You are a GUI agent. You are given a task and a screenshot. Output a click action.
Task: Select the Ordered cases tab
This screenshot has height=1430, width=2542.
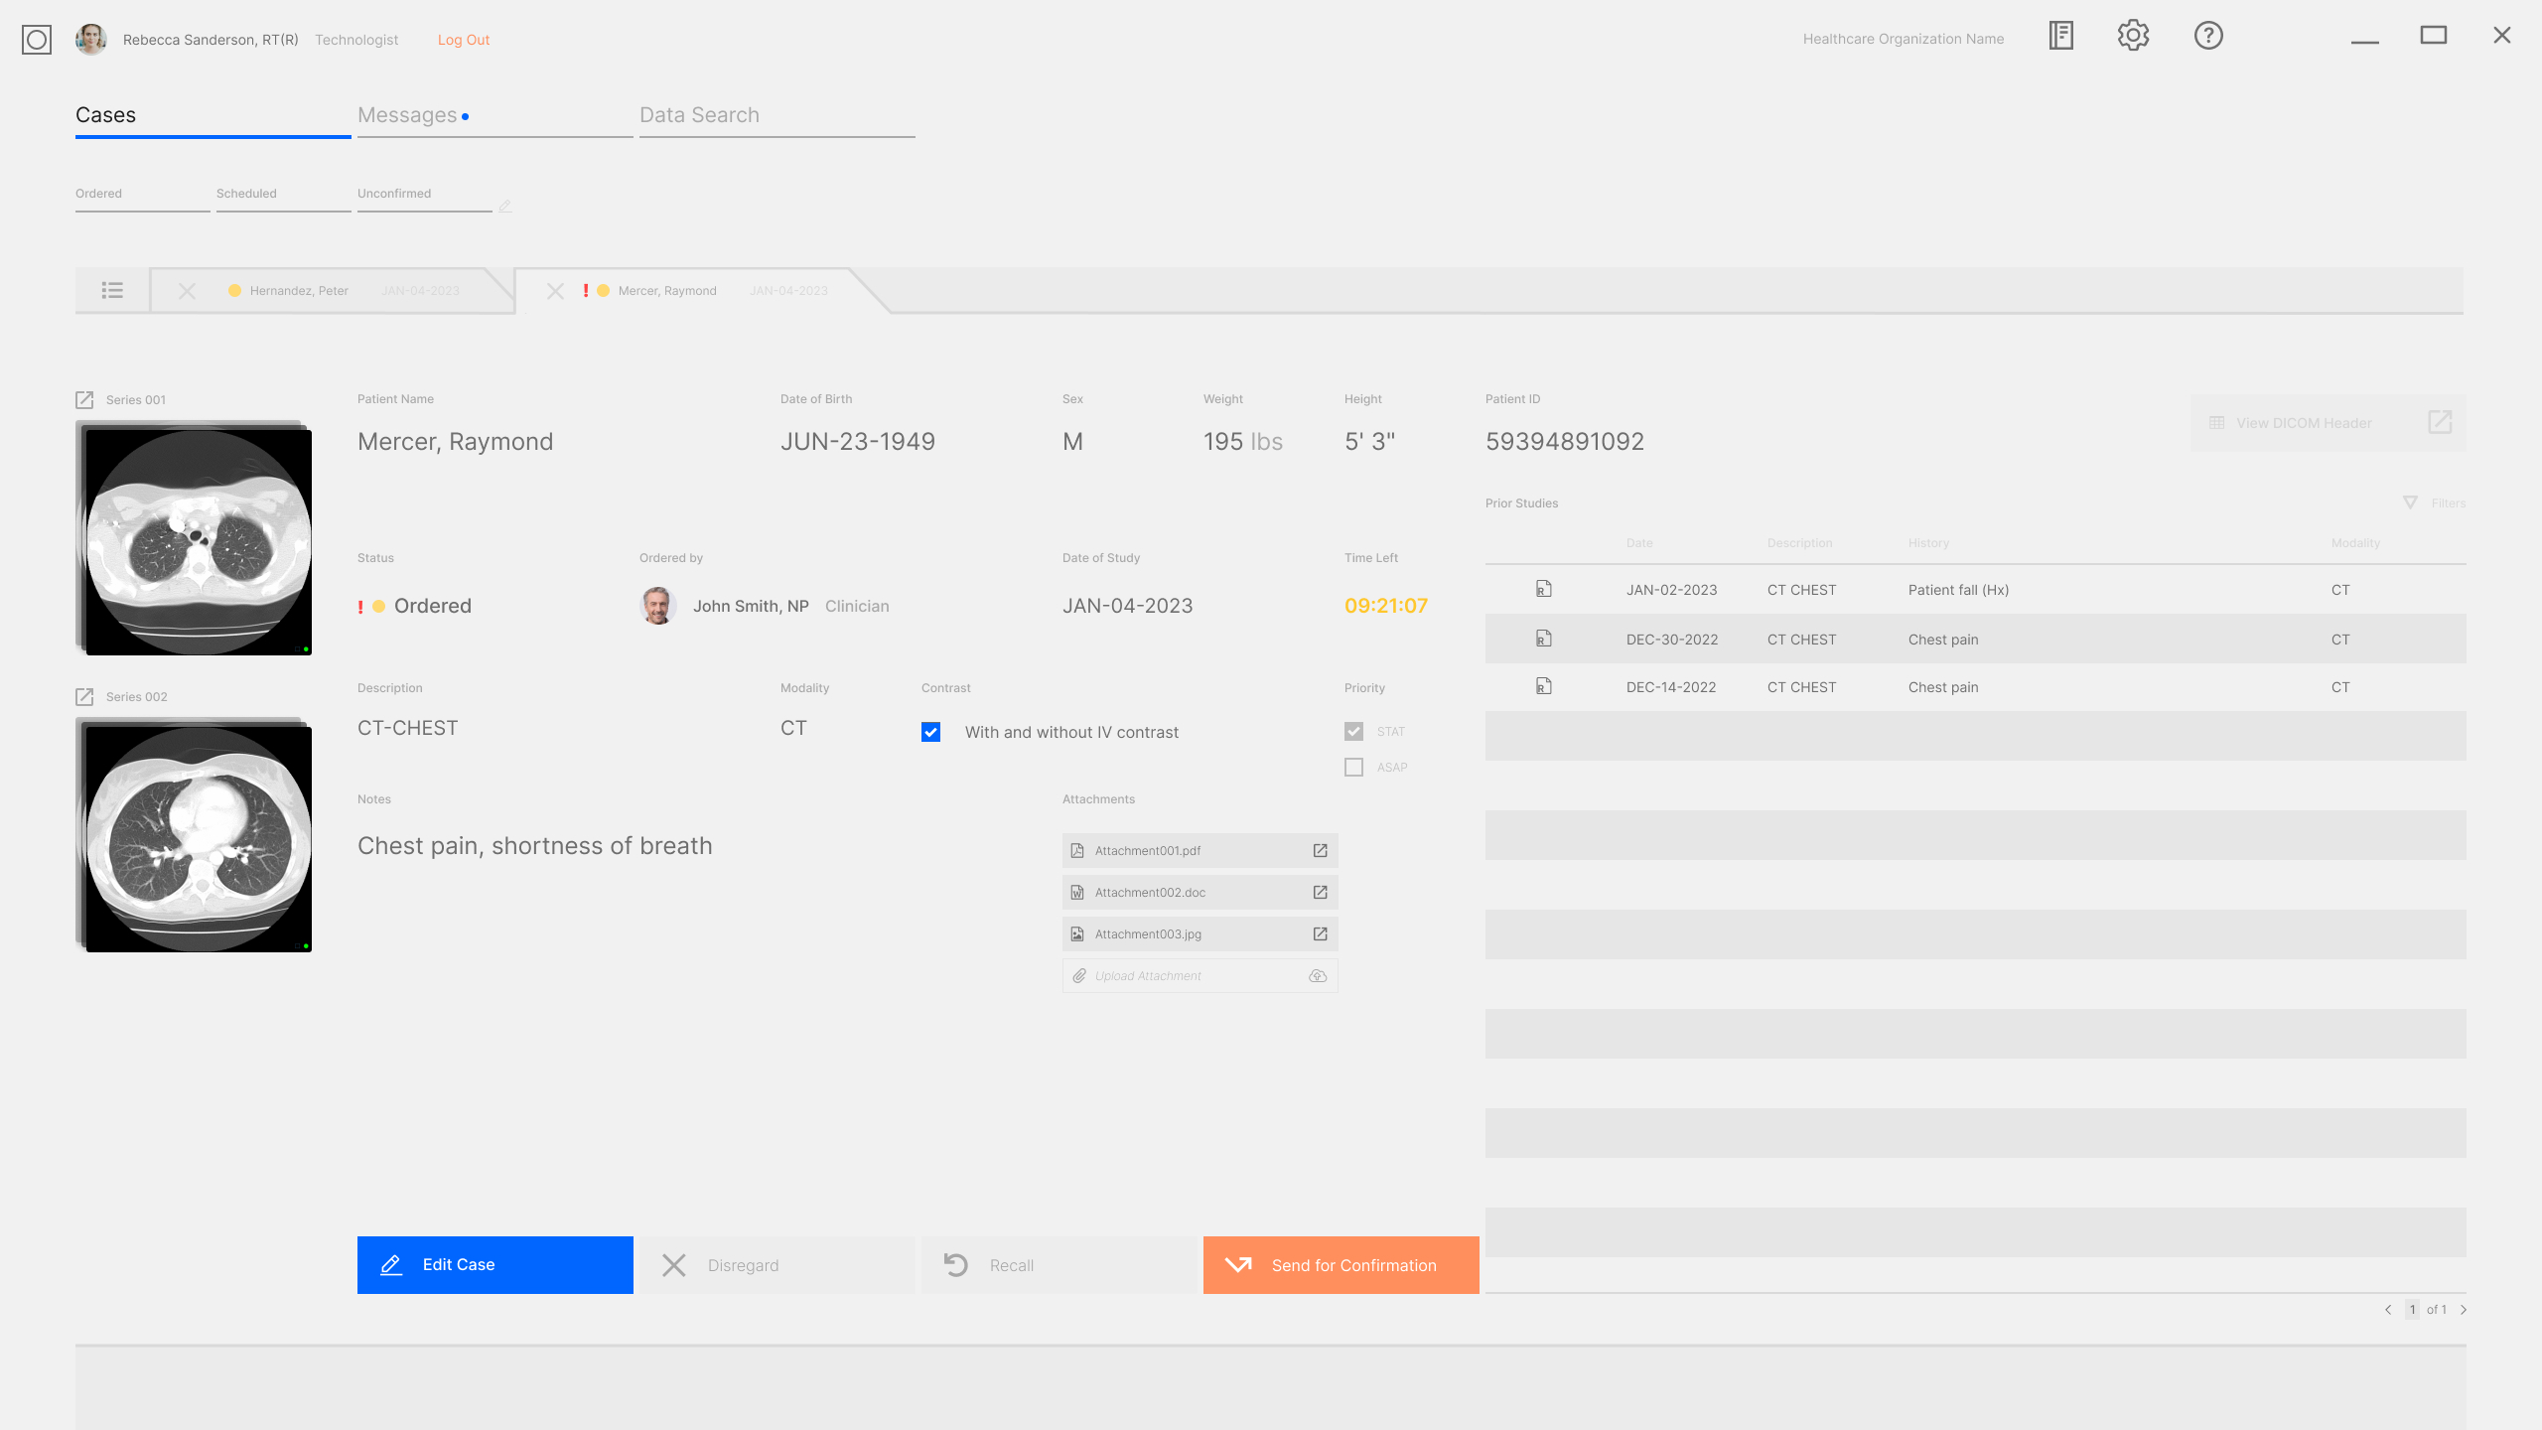point(97,192)
